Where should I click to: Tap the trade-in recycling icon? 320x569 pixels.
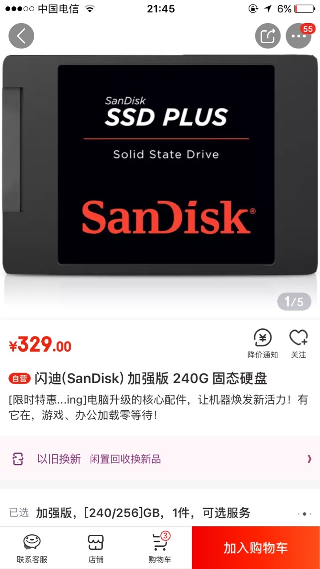click(18, 459)
